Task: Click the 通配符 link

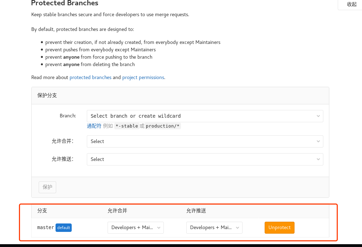Action: tap(93, 126)
